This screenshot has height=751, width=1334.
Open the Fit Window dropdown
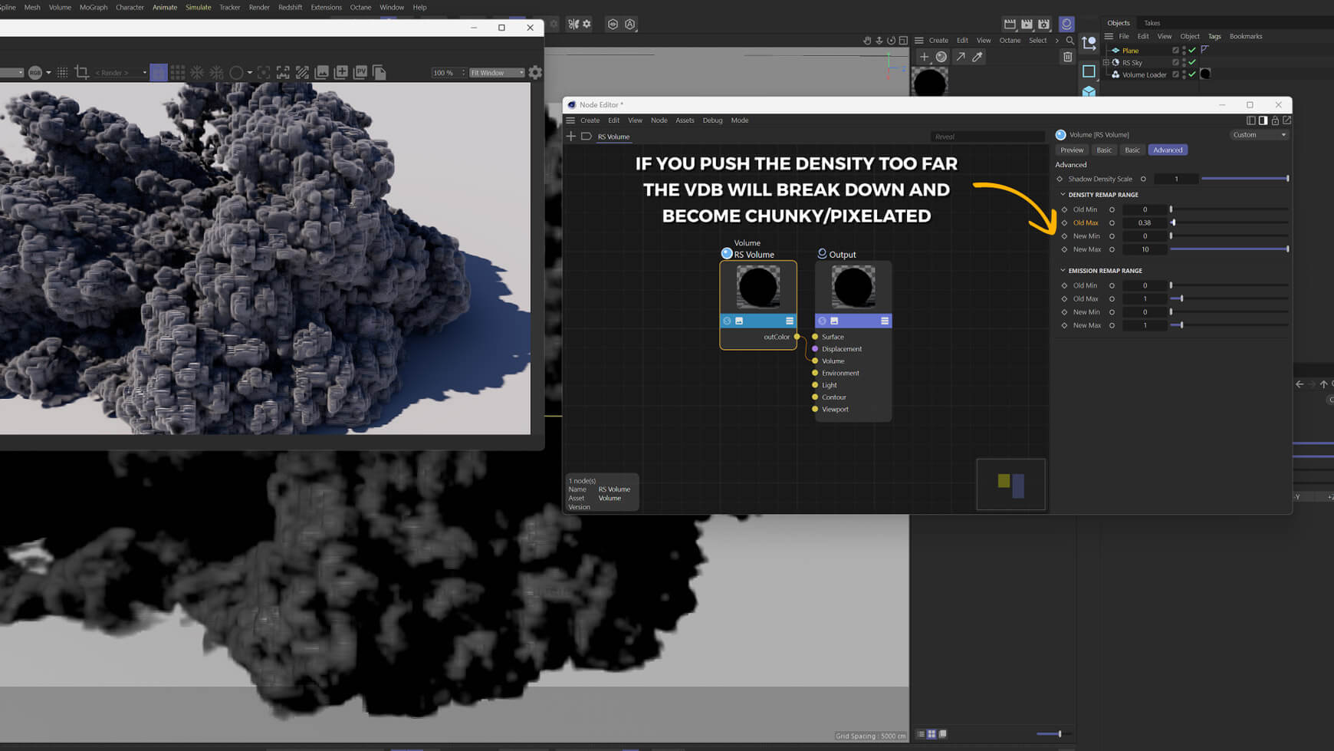coord(497,72)
